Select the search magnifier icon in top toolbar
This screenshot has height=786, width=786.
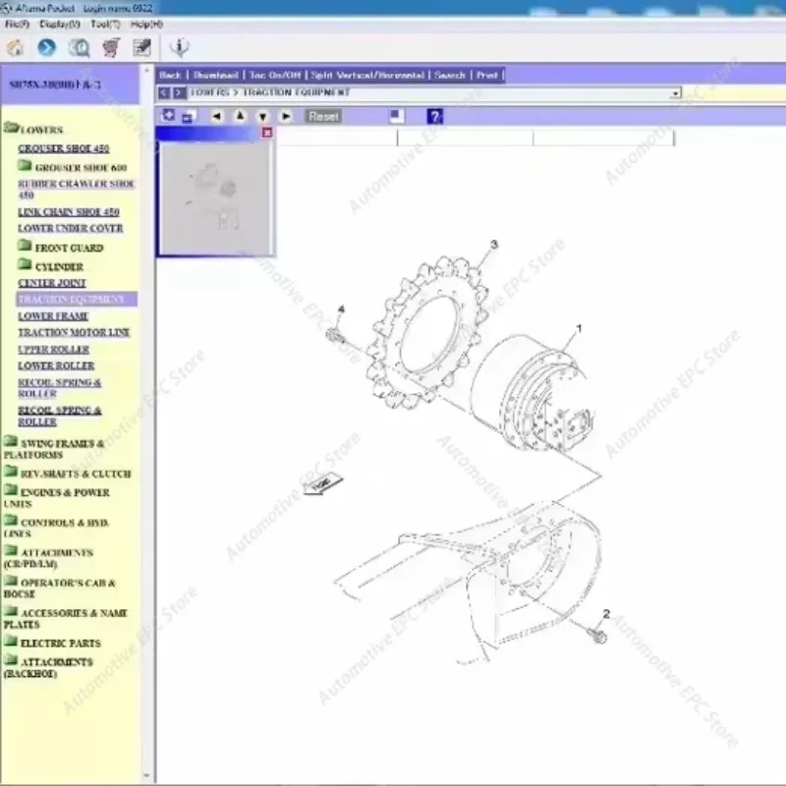click(x=77, y=45)
